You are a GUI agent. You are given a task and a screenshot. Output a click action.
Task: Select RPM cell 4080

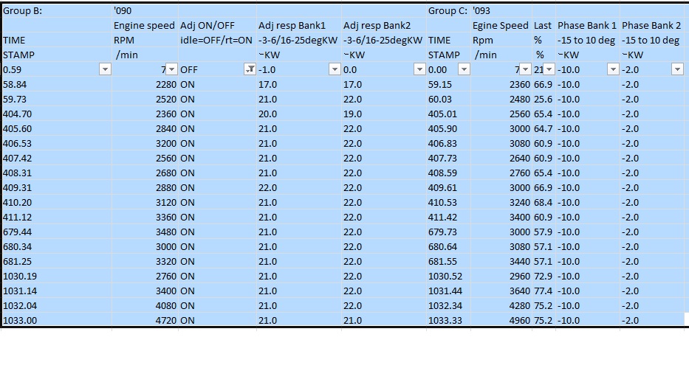145,306
